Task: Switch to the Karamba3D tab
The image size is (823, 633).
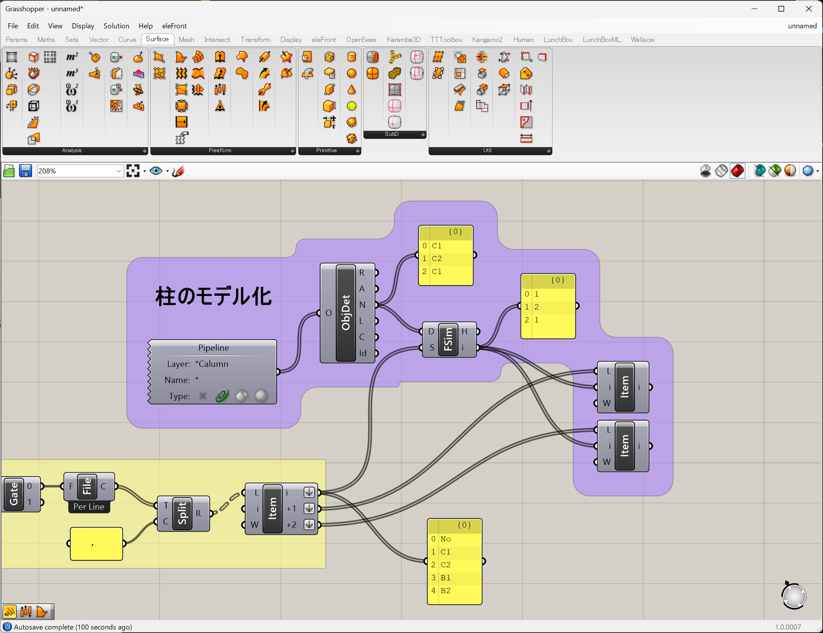Action: pos(403,40)
